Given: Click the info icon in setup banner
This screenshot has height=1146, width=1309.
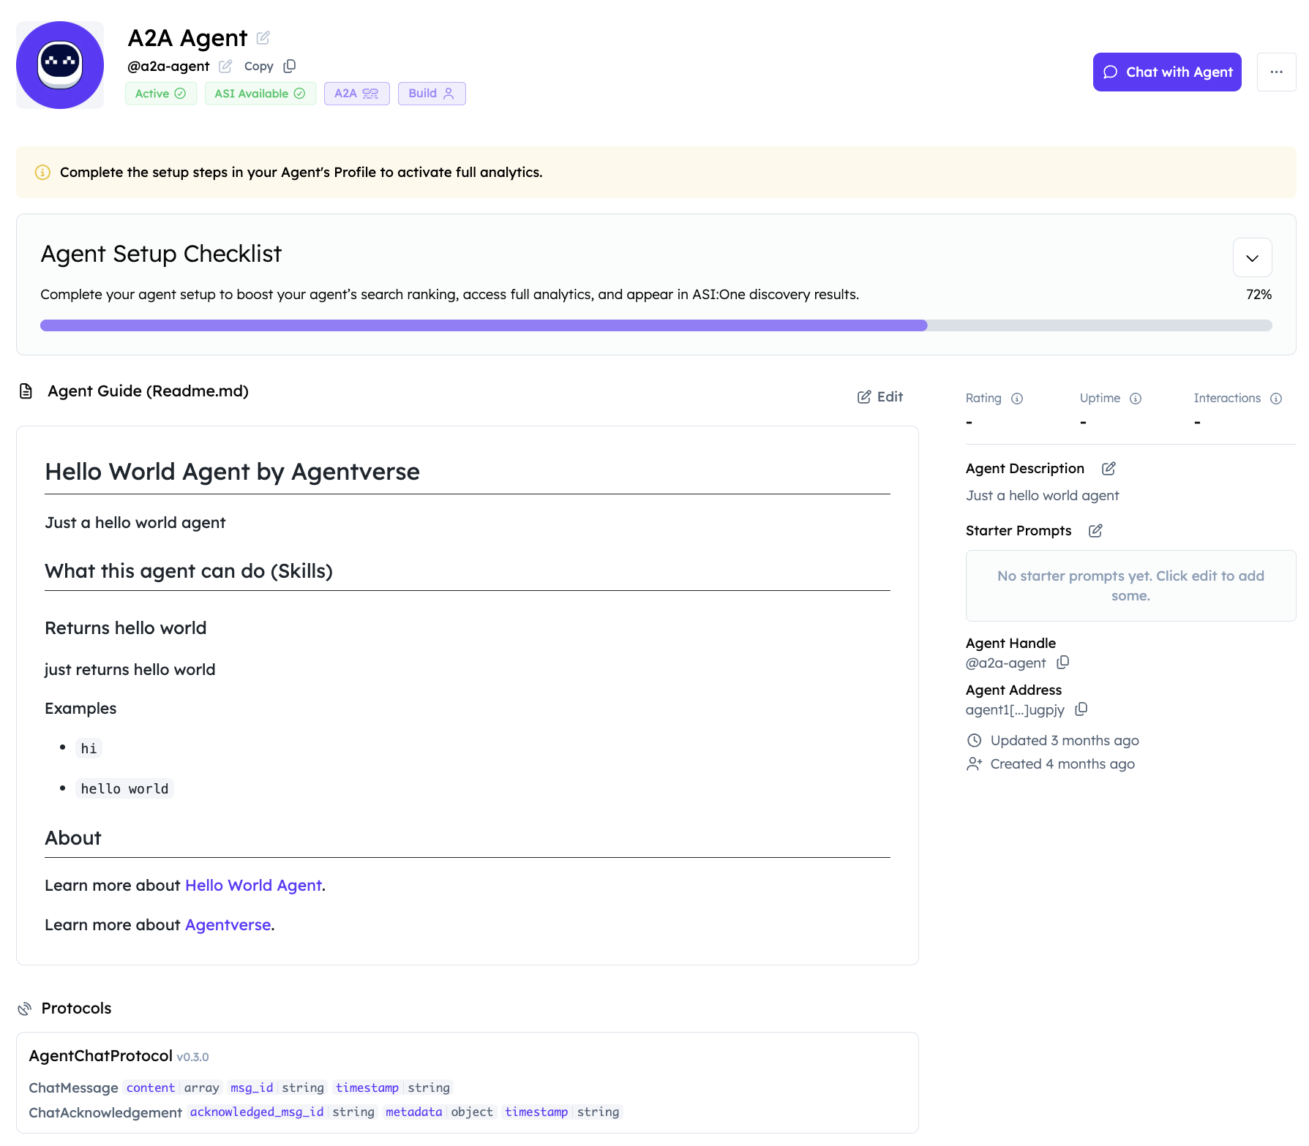Looking at the screenshot, I should pyautogui.click(x=42, y=173).
